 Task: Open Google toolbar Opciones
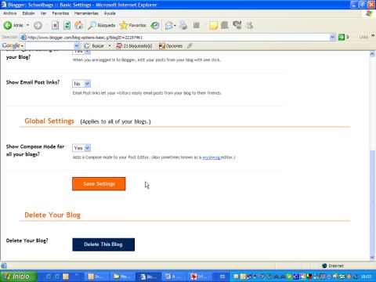tap(171, 46)
